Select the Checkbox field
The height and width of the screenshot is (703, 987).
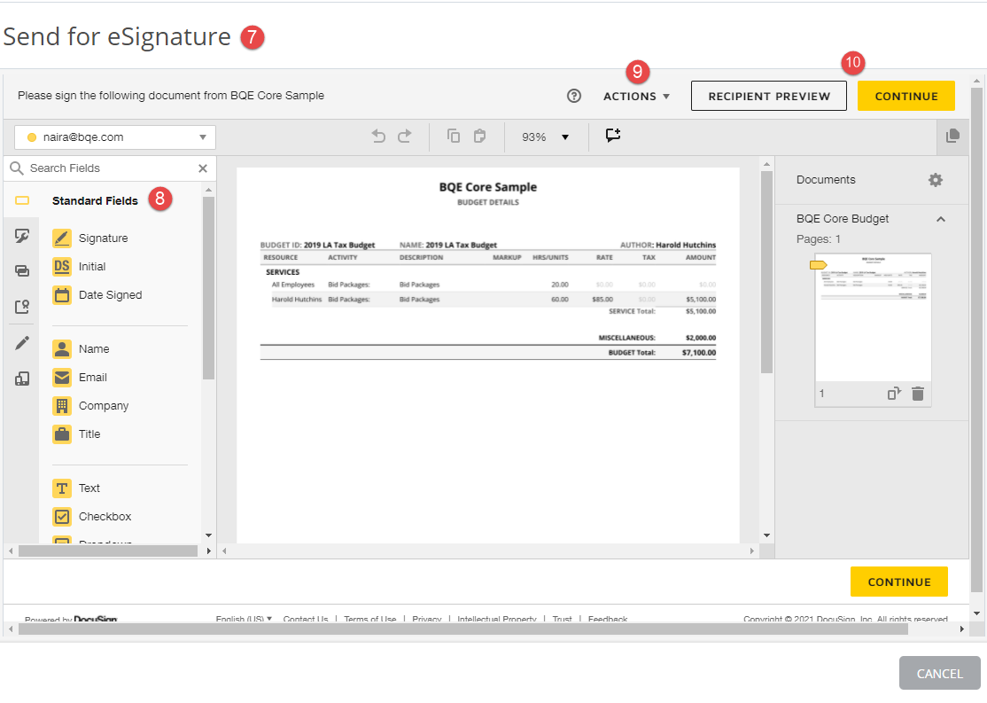(x=92, y=517)
